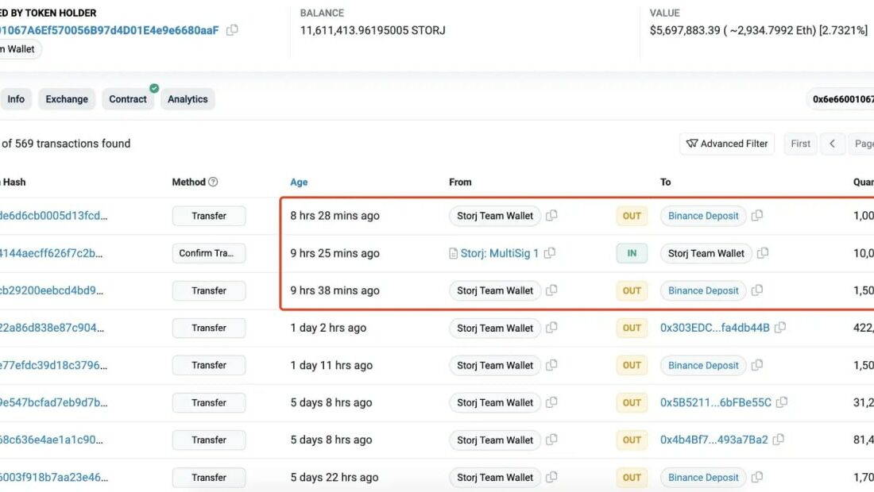Click Storj Team Wallet sender in 8 hrs 28 mins row
This screenshot has height=492, width=874.
(495, 216)
